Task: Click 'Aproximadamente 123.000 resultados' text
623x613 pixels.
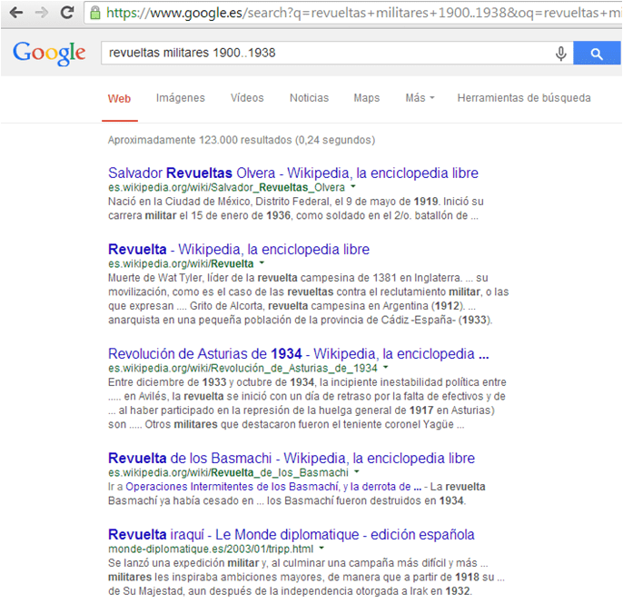Action: pyautogui.click(x=242, y=140)
